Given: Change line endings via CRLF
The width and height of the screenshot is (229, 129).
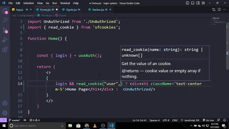Looking at the screenshot, I should tap(175, 120).
